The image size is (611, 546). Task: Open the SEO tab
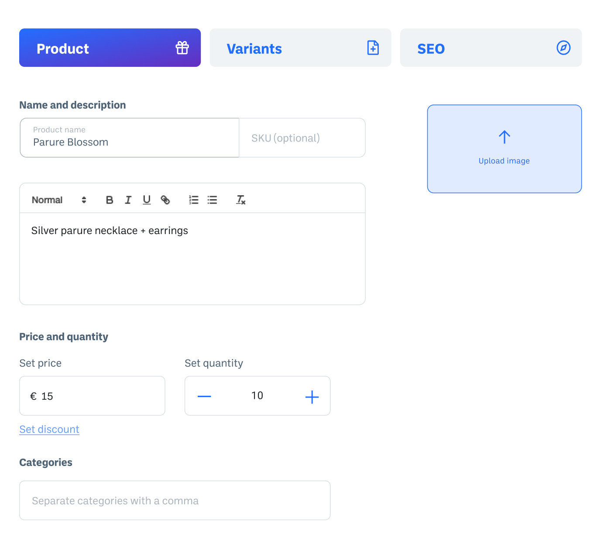[491, 48]
